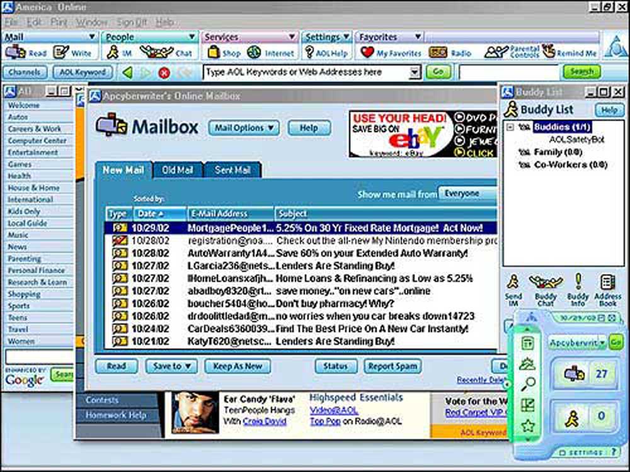Click the Craig David link
This screenshot has height=472, width=630.
(x=265, y=422)
